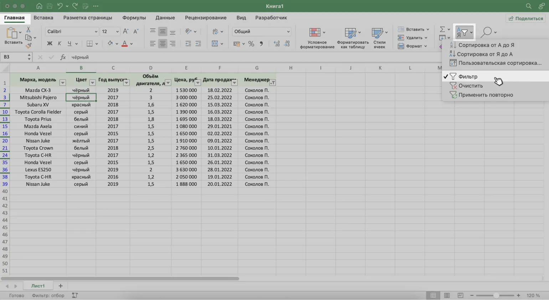Toggle the checked Фильтр menu option
The width and height of the screenshot is (549, 300).
click(468, 77)
